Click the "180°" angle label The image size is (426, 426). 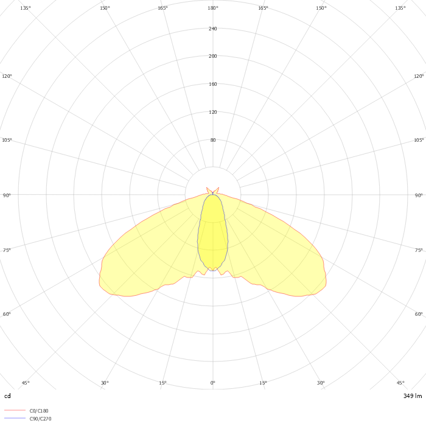(213, 8)
